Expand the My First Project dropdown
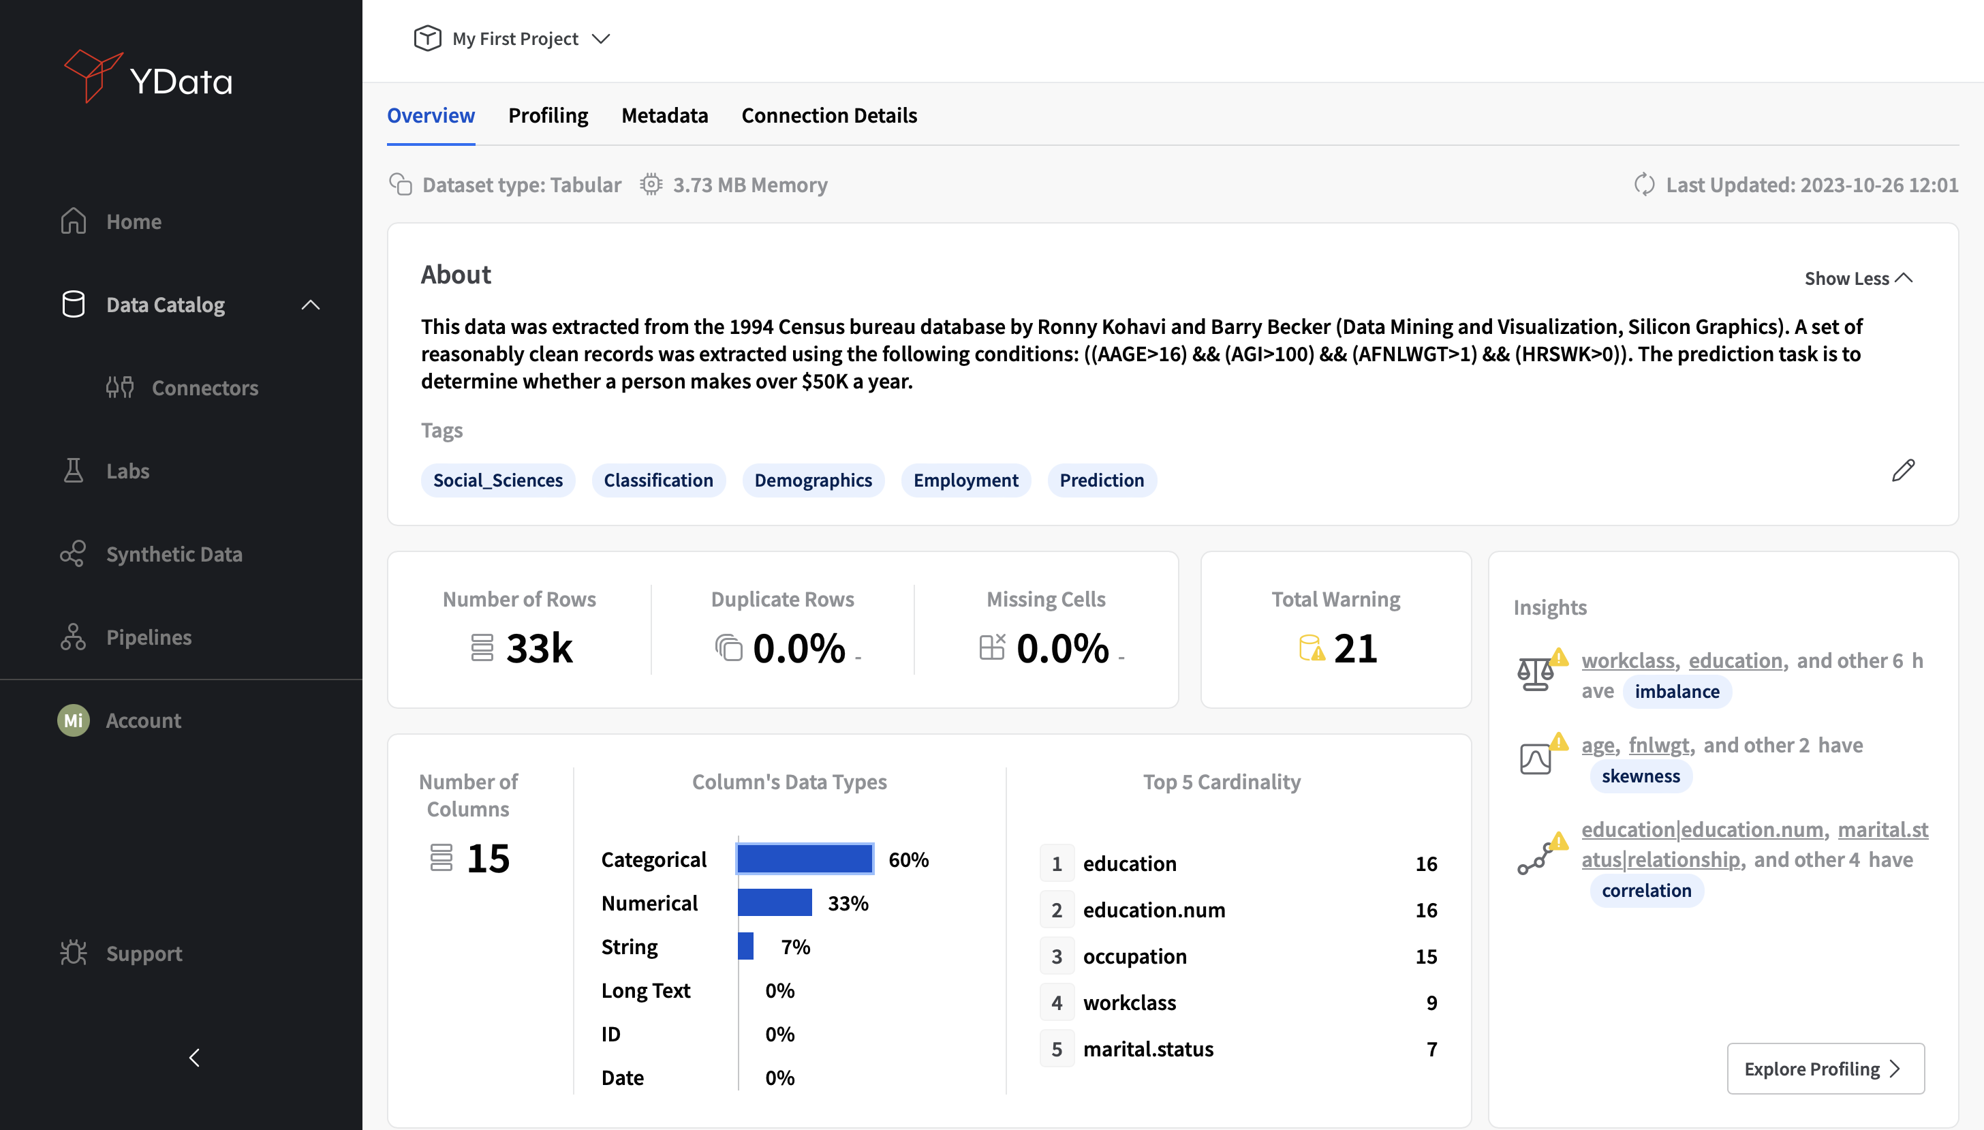The image size is (1984, 1130). click(x=600, y=38)
